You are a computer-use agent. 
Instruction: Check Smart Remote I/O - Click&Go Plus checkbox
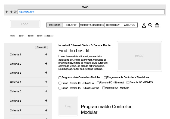point(60,88)
